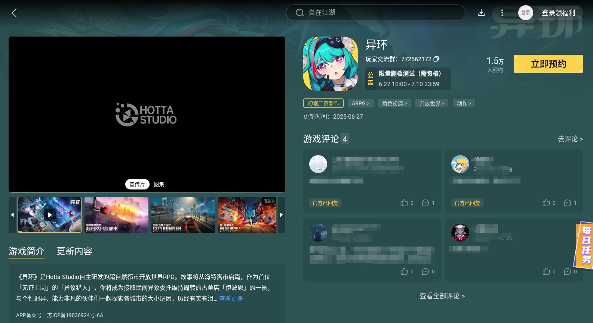The image size is (593, 323).
Task: Click the 官方已回复 badge on second review
Action: point(467,203)
